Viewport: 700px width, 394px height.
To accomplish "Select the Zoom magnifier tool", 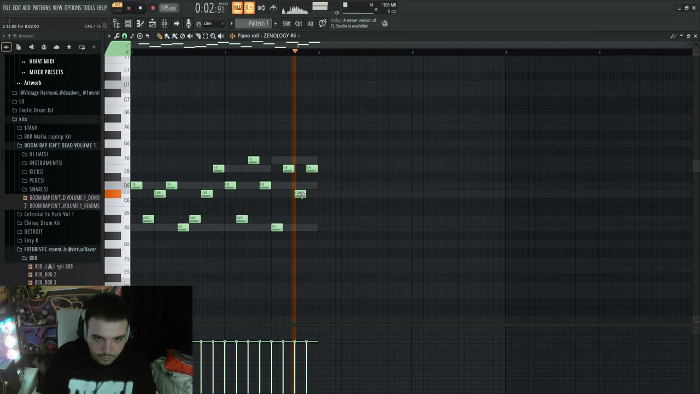I will [213, 36].
